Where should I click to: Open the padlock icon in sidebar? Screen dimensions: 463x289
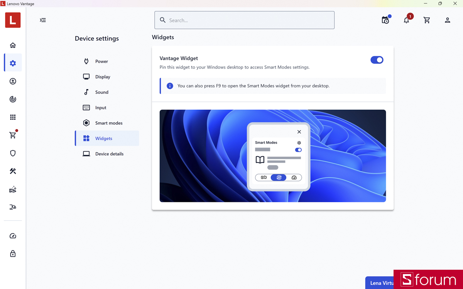pos(13,254)
